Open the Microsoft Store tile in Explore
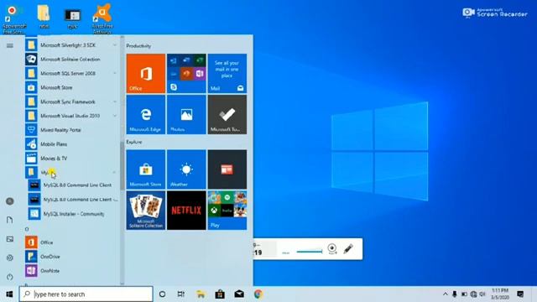The width and height of the screenshot is (537, 302). click(145, 169)
